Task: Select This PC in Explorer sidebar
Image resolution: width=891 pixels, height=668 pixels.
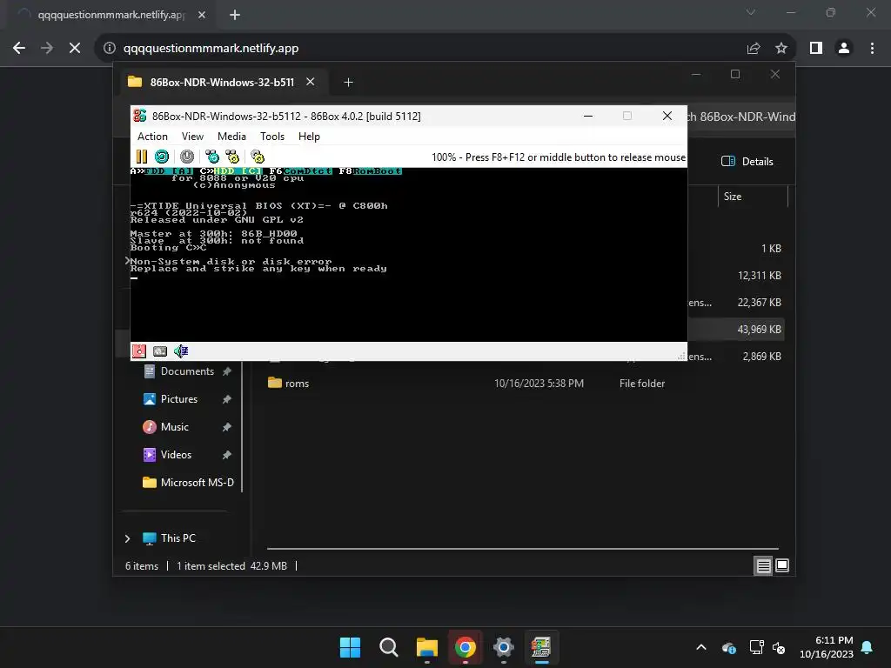Action: (178, 538)
